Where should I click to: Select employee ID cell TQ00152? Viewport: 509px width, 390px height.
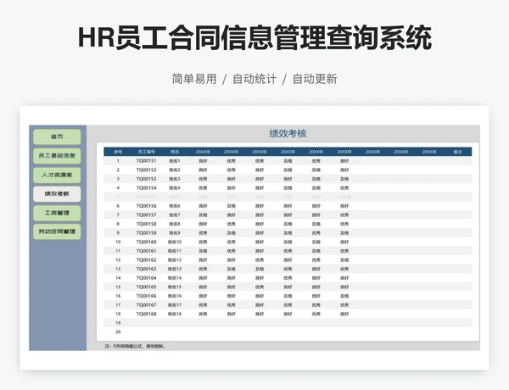147,170
